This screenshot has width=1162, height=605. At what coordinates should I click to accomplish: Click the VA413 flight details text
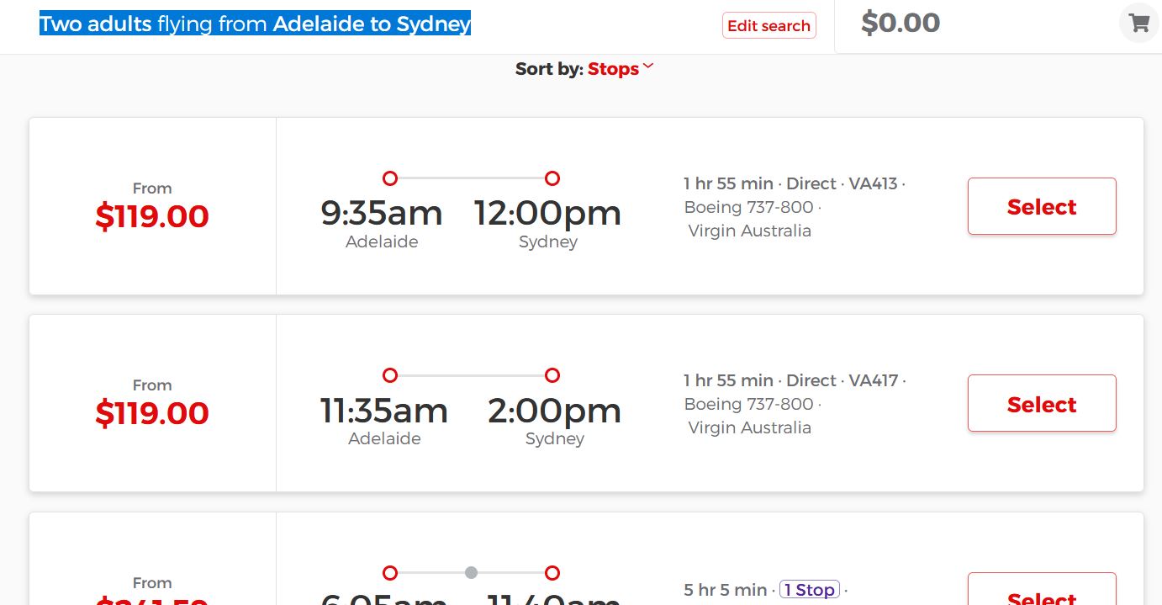(795, 207)
